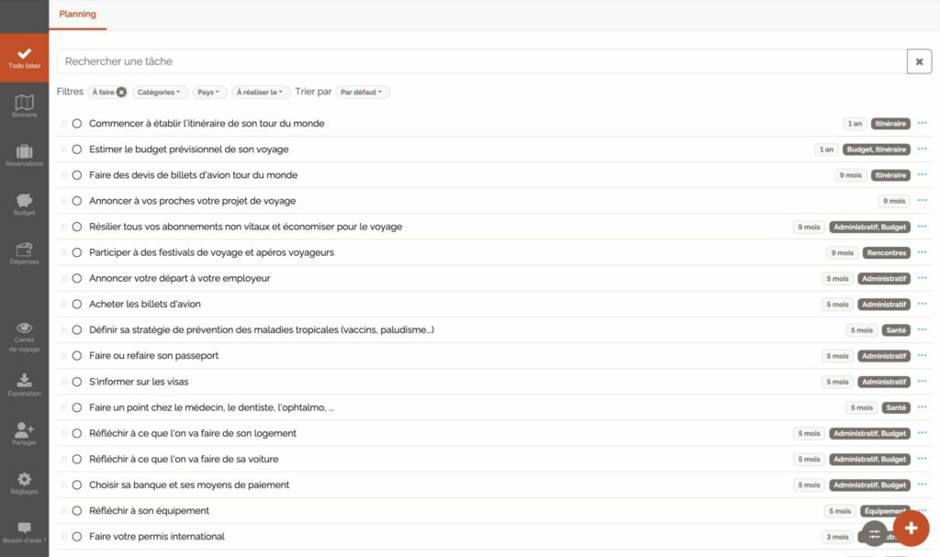Complete 'Annoncer votre départ à votre employeur'
940x557 pixels.
(x=77, y=278)
